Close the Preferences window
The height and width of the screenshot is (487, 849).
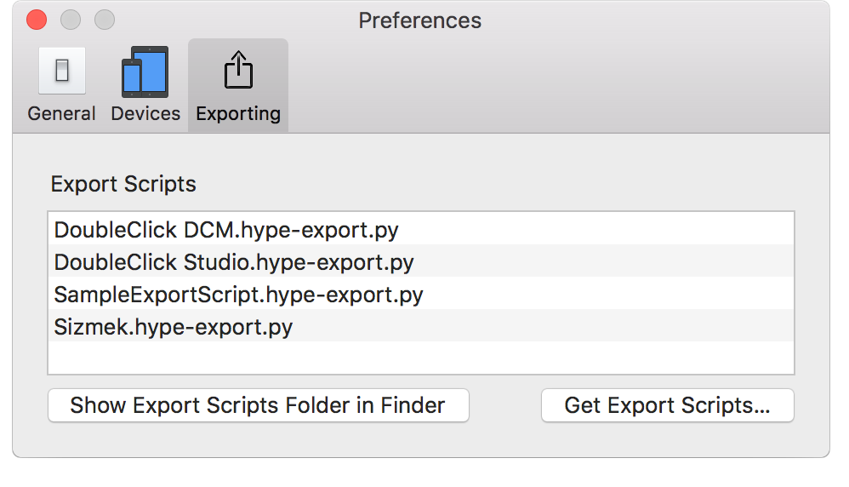coord(37,20)
